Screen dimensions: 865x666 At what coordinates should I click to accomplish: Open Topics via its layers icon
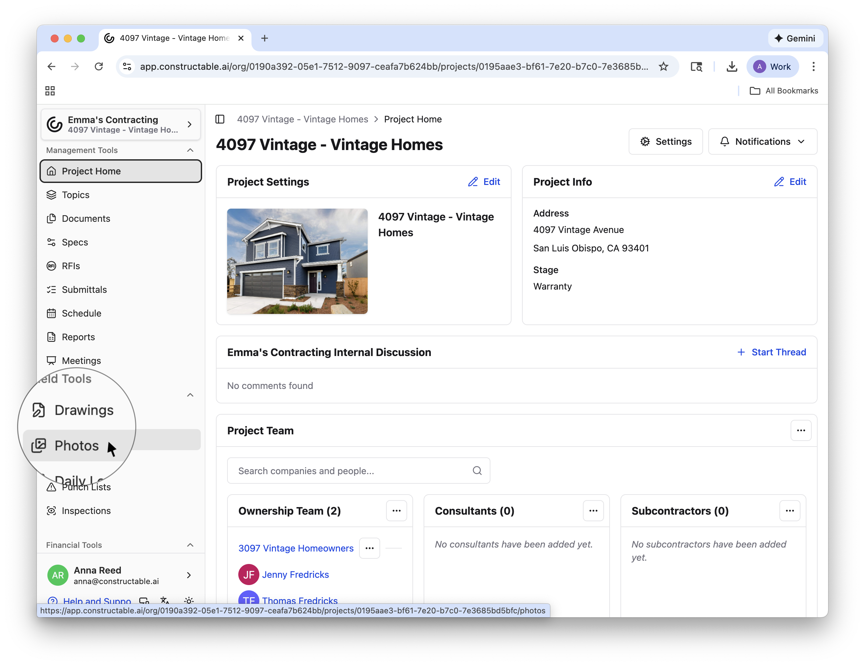point(51,195)
